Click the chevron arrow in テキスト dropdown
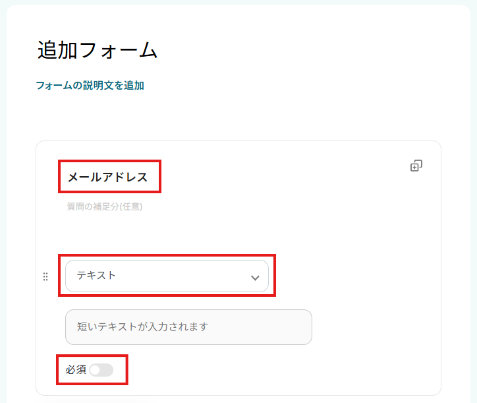477x403 pixels. pos(255,278)
